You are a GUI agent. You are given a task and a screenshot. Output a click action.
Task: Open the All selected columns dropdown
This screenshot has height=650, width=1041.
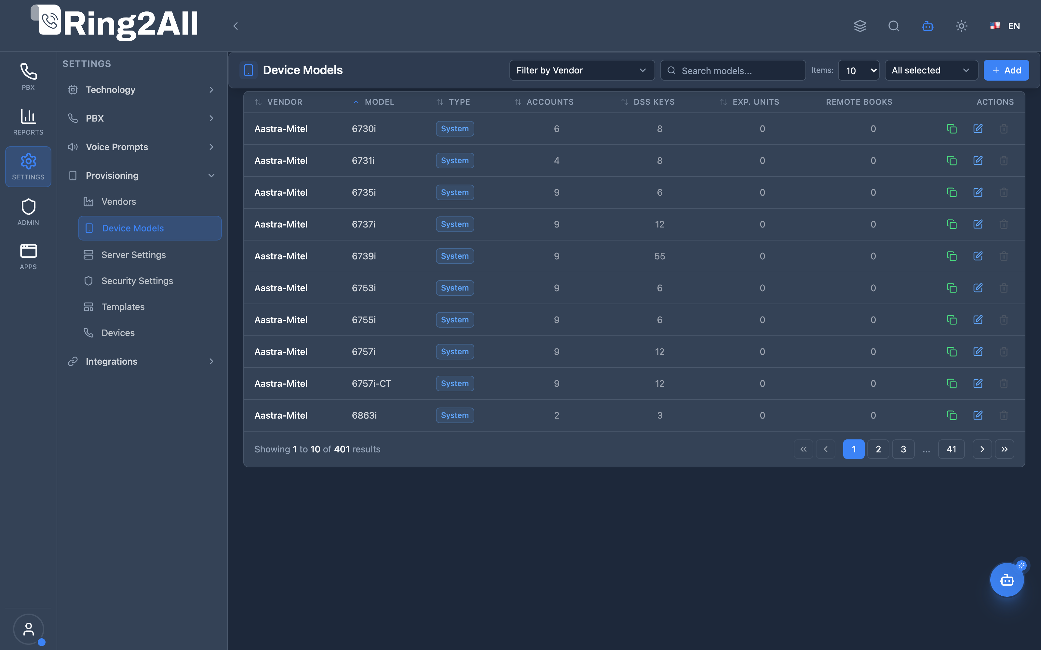(931, 70)
